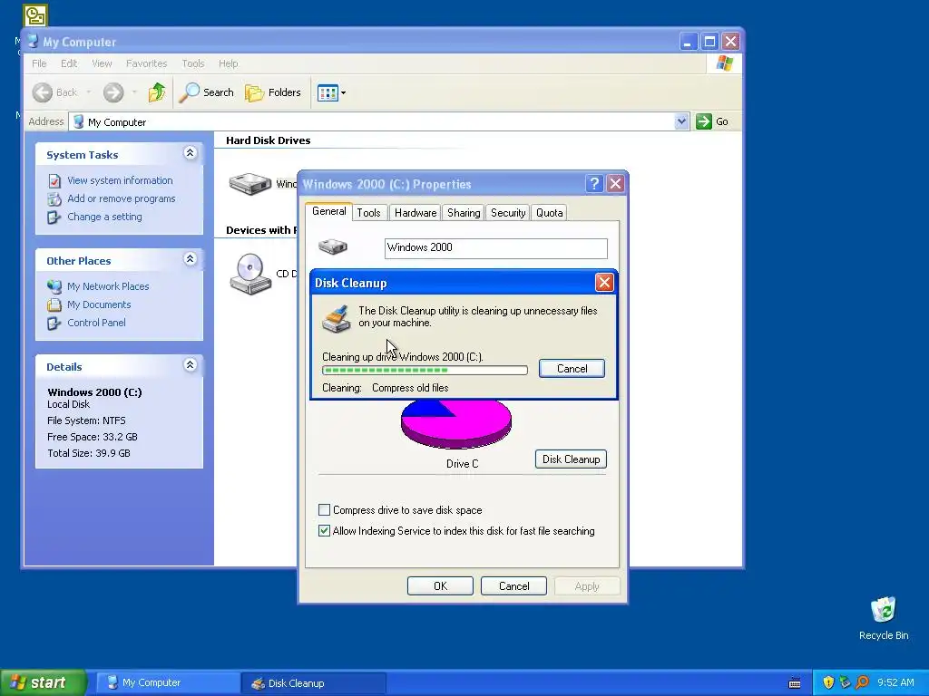Click the Add or remove programs icon

click(x=54, y=198)
